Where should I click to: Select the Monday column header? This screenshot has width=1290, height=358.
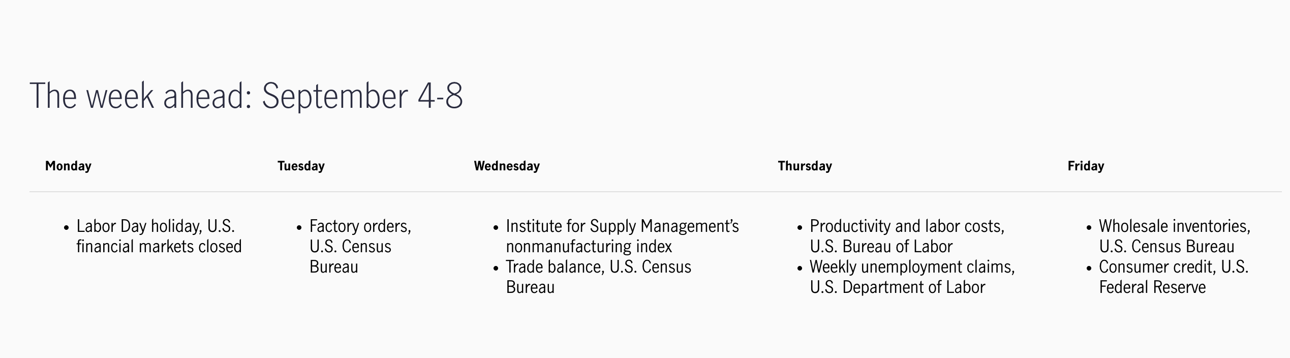click(68, 166)
